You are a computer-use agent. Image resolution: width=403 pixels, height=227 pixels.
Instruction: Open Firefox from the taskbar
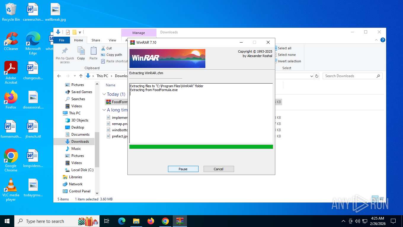point(151,221)
